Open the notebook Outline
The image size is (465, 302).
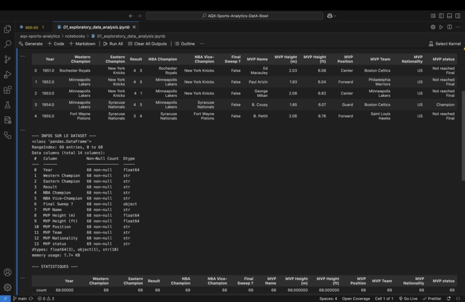pos(185,44)
